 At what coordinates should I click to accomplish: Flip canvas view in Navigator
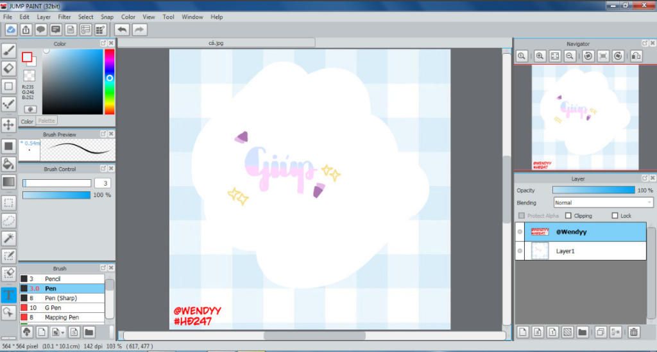pos(636,56)
